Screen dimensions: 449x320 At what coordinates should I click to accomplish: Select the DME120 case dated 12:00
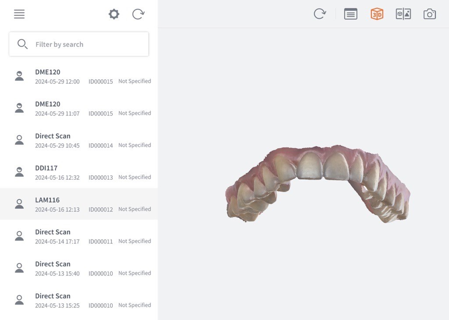(x=79, y=76)
